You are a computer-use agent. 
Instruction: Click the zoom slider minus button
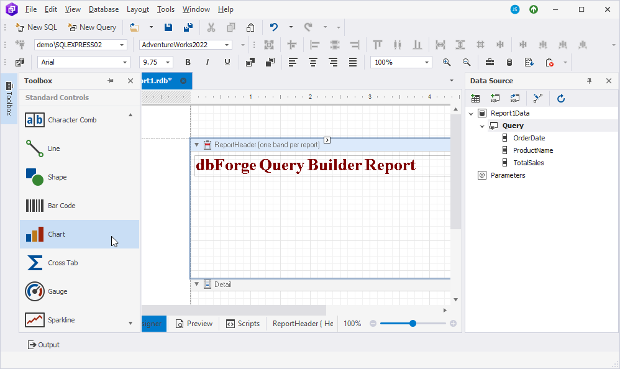click(x=373, y=324)
